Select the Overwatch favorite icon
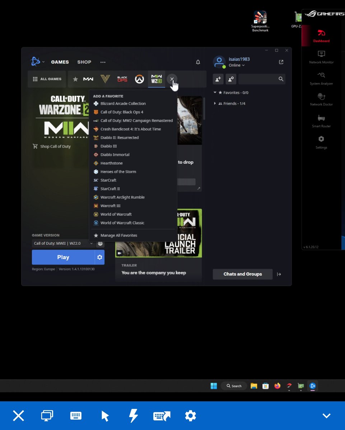This screenshot has width=345, height=430. click(x=139, y=79)
